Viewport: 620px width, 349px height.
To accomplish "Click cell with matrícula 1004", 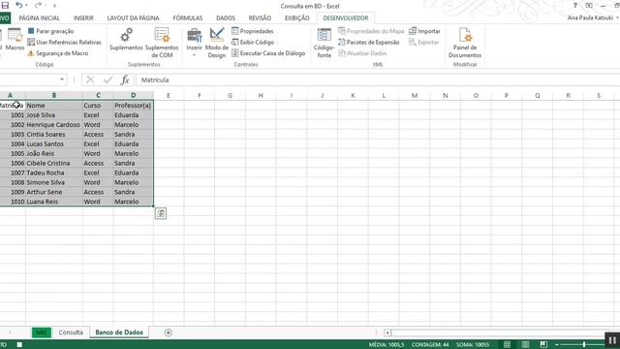I will pyautogui.click(x=13, y=144).
